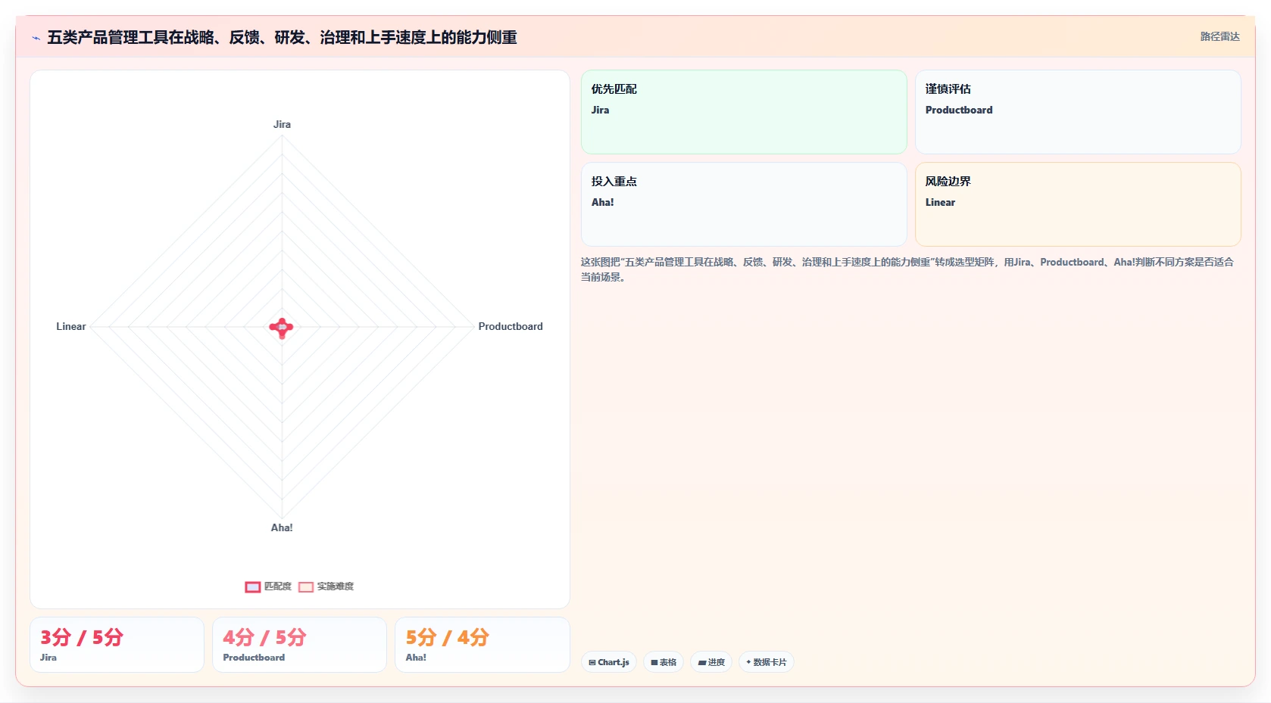Screen dimensions: 1271x703
Task: Click the small blue icon beside the title
Action: pos(36,38)
